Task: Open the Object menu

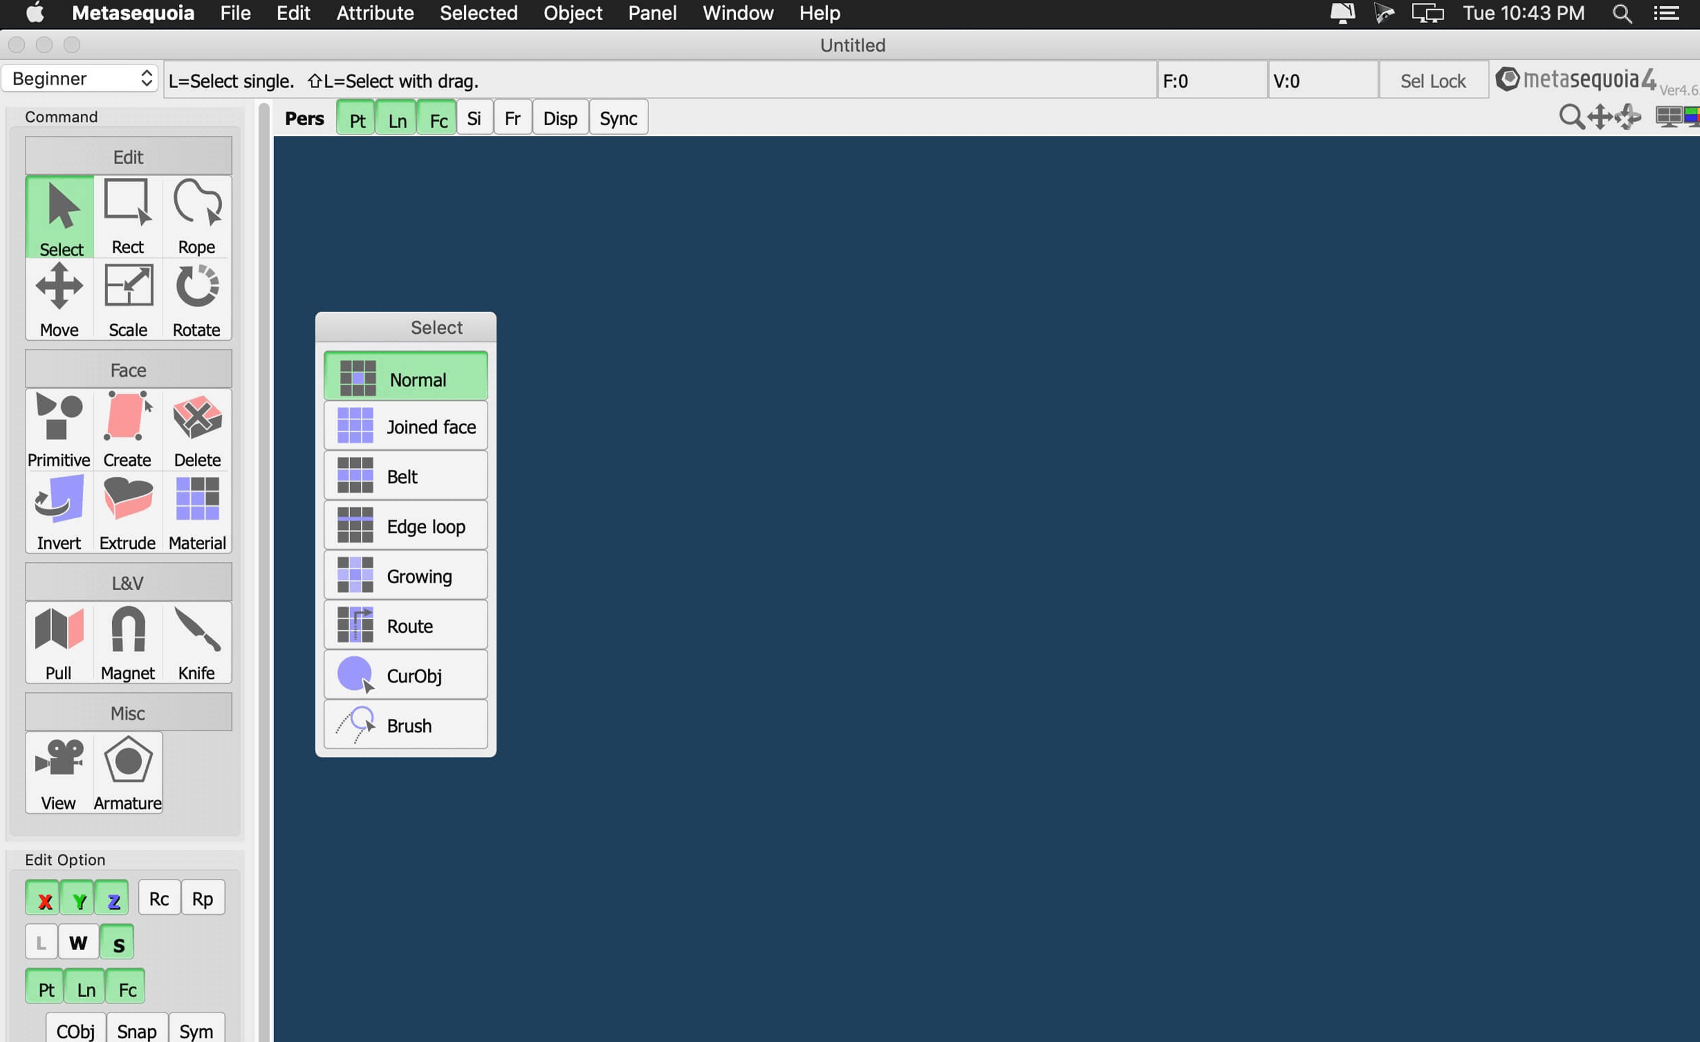Action: [573, 13]
